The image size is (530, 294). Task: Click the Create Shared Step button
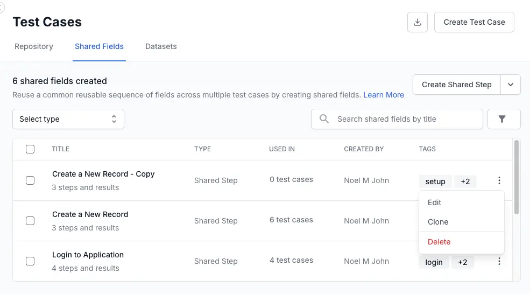coord(456,85)
